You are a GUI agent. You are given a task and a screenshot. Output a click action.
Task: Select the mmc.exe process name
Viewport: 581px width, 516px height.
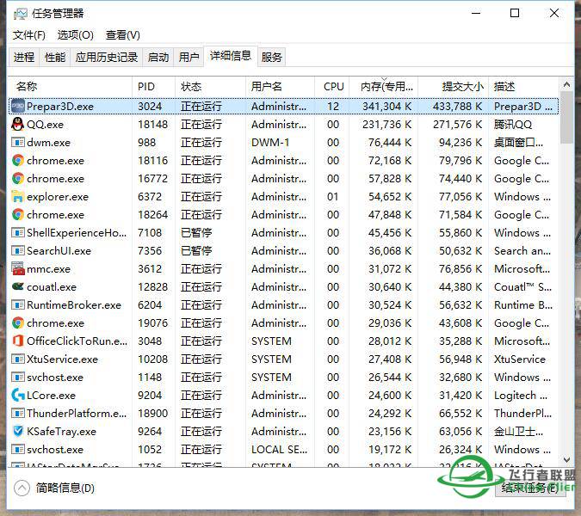[48, 268]
